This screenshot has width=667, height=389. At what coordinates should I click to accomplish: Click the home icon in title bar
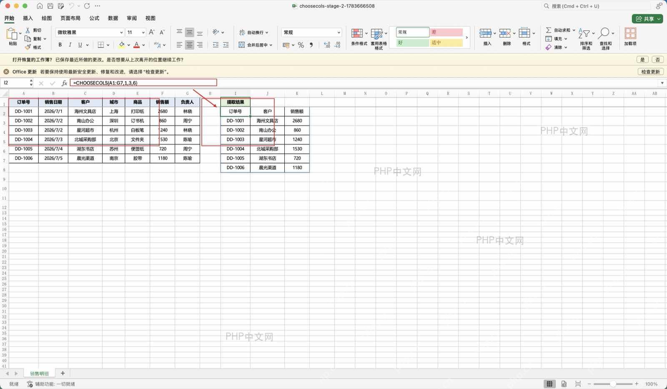click(40, 6)
